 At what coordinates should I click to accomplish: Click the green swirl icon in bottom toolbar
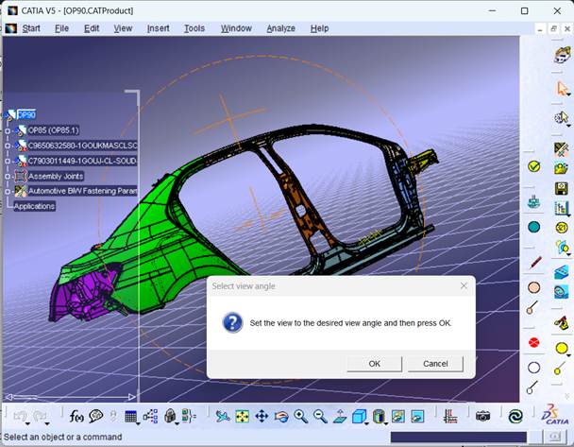coord(515,417)
